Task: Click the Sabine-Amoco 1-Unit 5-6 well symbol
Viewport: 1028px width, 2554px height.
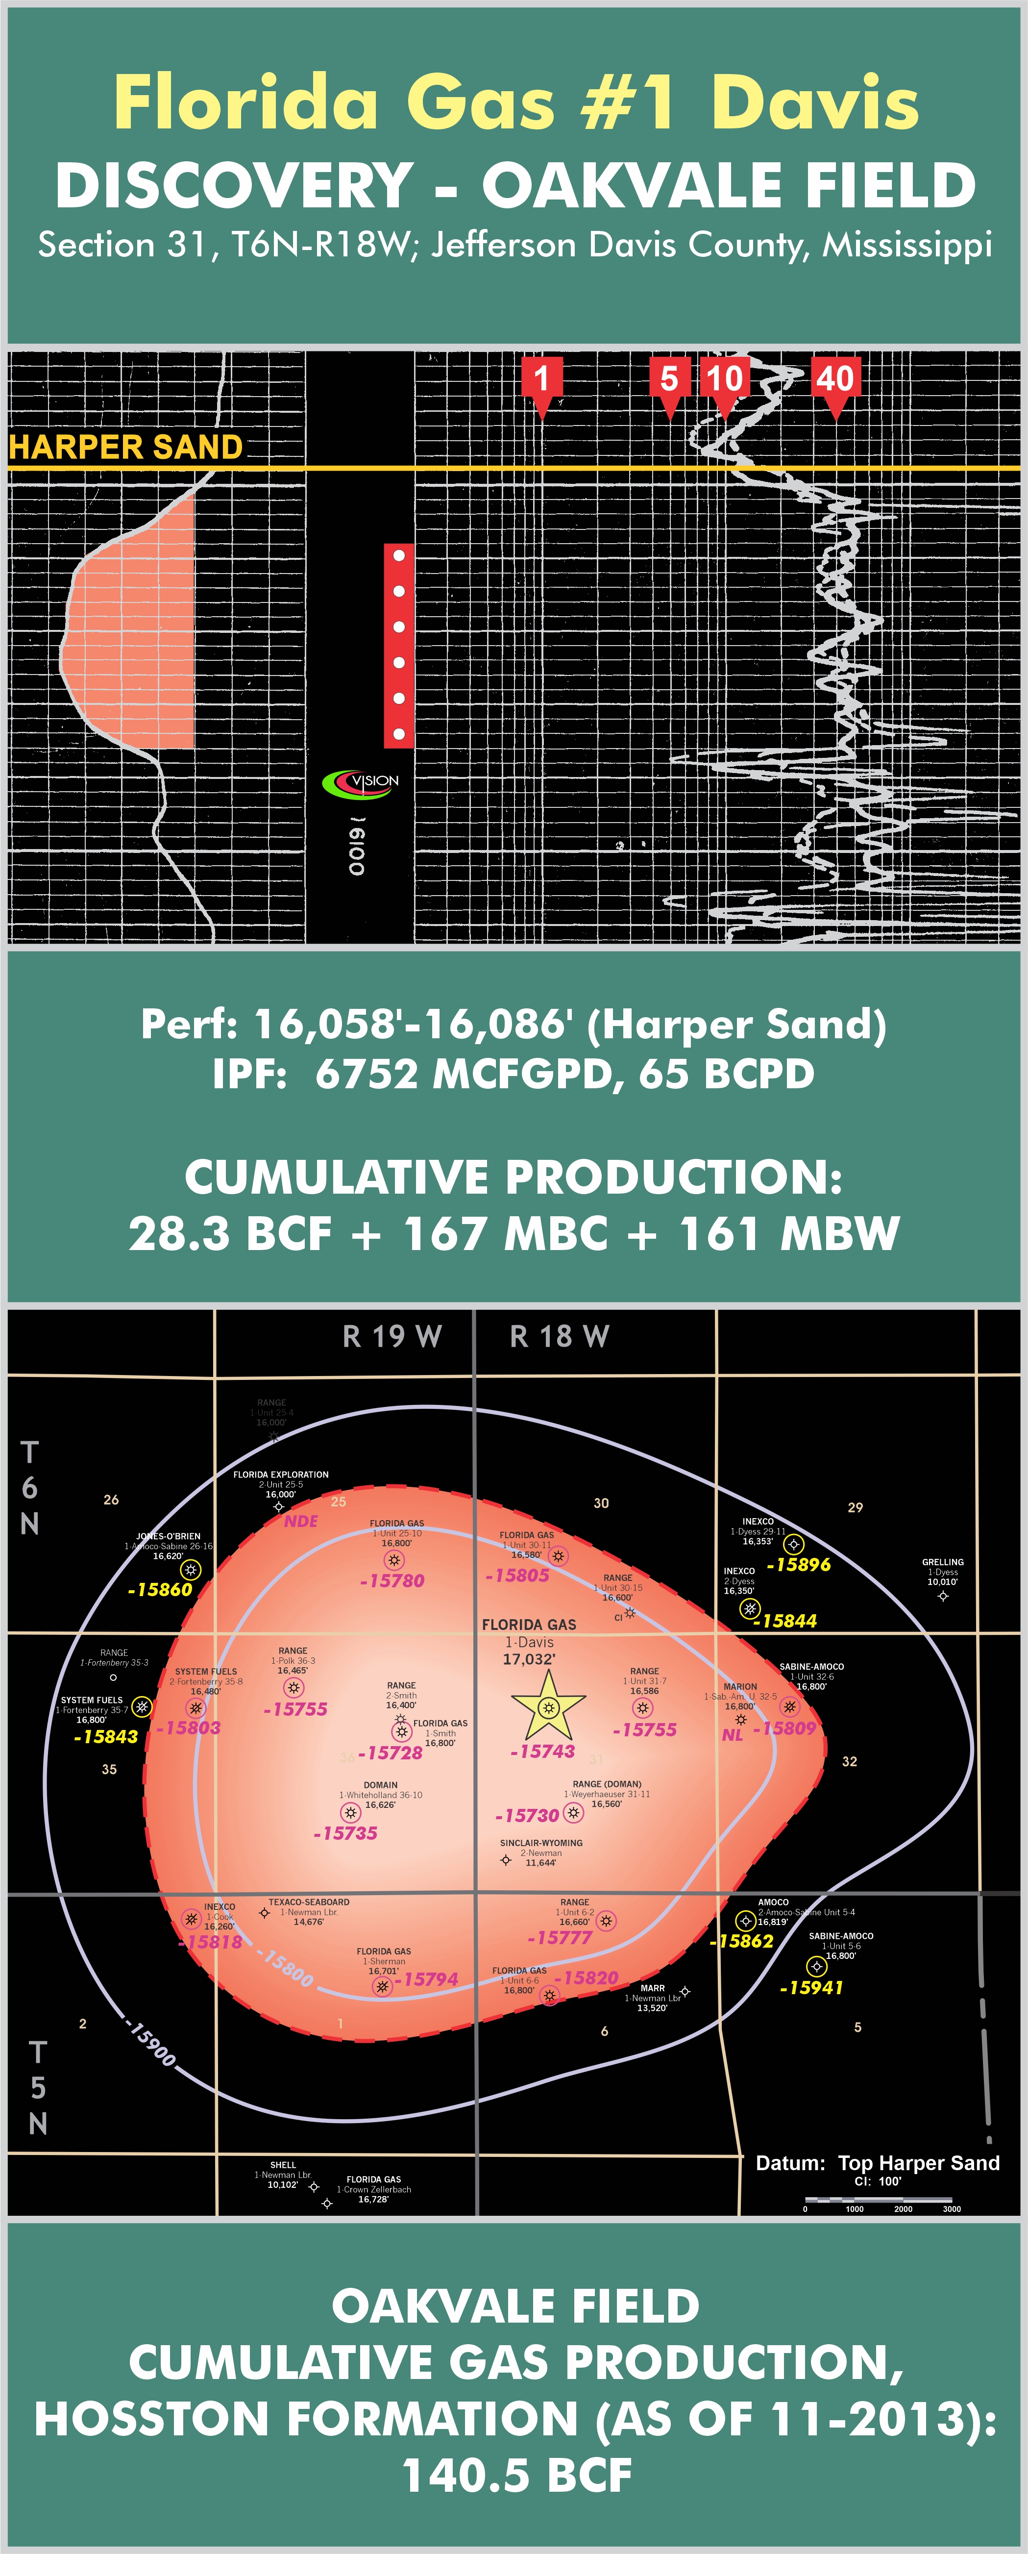Action: coord(816,1966)
